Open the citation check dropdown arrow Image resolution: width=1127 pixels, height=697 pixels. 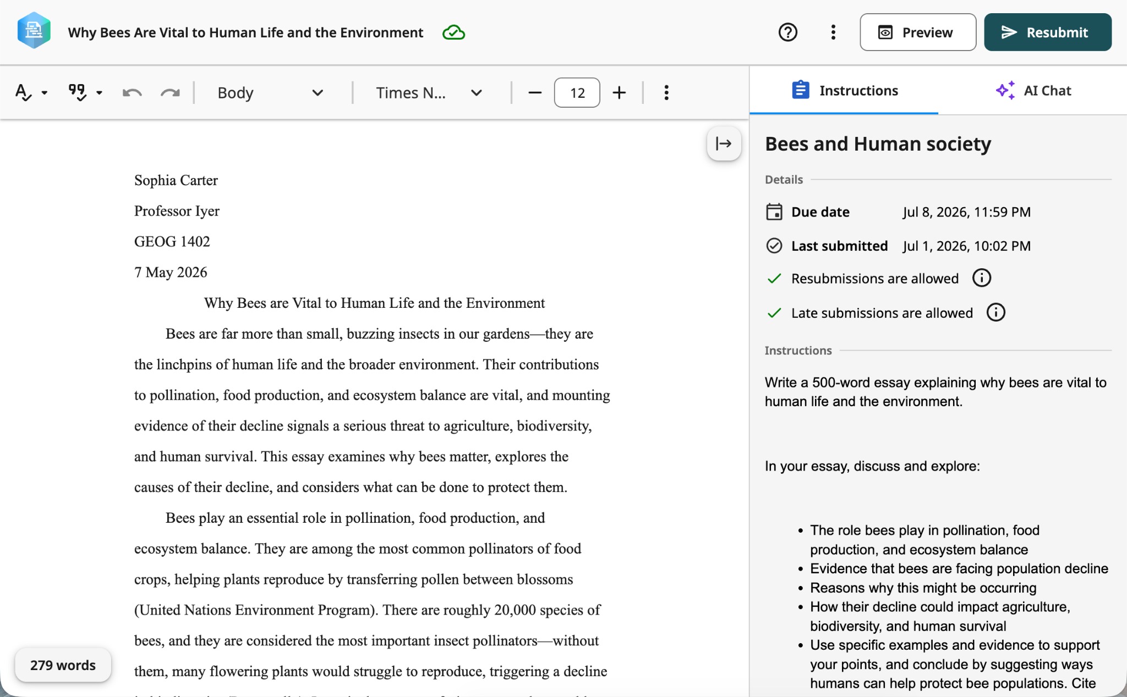click(x=99, y=92)
